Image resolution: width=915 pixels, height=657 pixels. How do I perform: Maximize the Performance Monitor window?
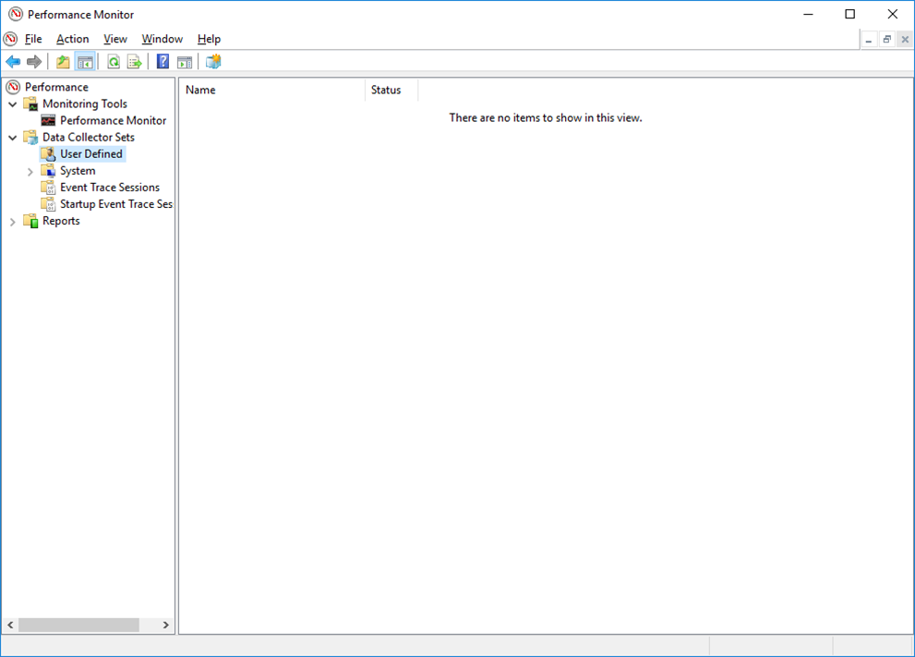(x=850, y=14)
